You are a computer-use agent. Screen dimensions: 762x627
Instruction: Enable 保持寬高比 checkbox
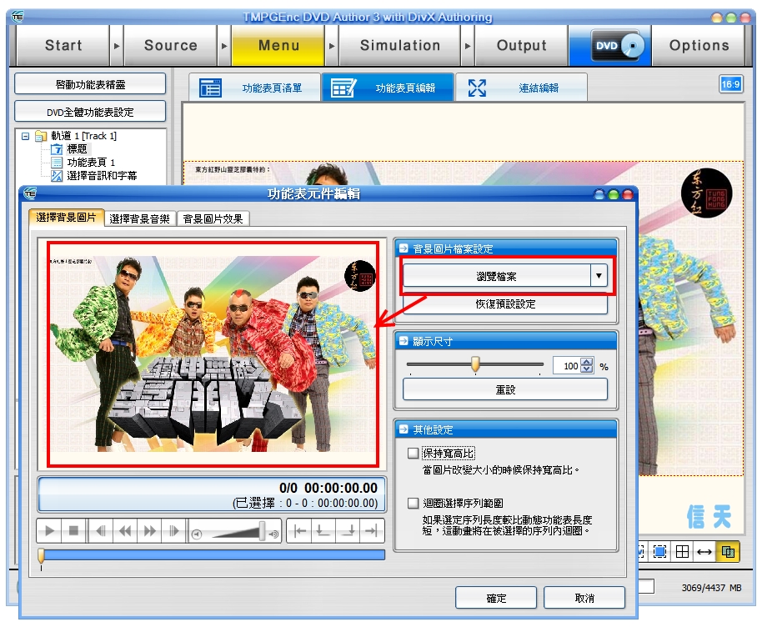click(x=412, y=454)
